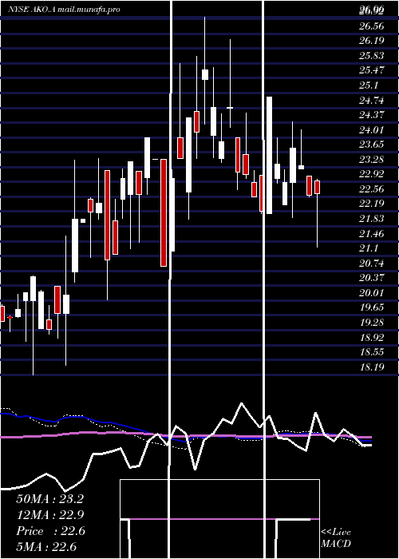The image size is (399, 559).
Task: Click the 18.19 price axis label
Action: point(372,367)
